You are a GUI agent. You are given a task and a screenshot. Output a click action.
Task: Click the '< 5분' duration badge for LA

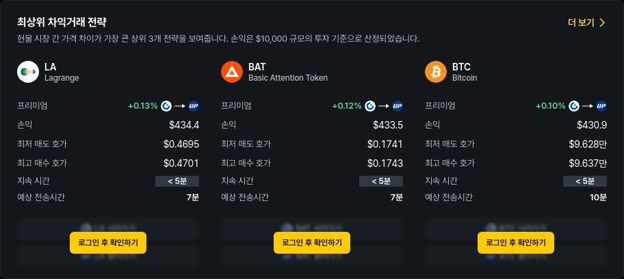click(x=177, y=181)
